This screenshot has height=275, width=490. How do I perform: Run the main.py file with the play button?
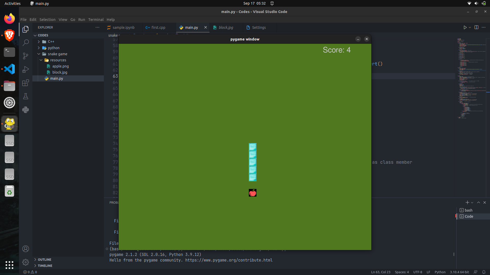pyautogui.click(x=465, y=28)
